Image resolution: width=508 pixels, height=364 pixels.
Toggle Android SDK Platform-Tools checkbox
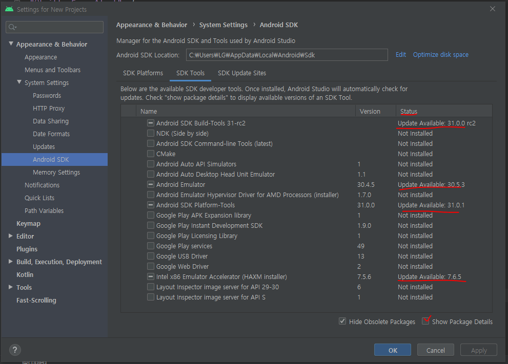[x=150, y=205]
